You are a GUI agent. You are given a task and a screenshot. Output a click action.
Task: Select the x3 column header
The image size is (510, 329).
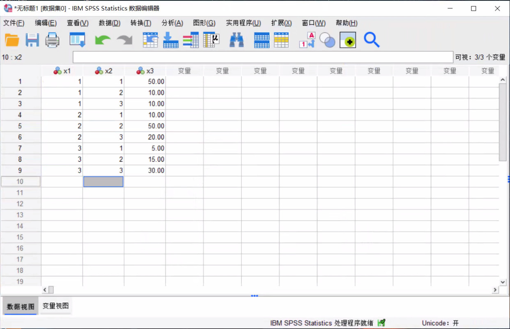tap(145, 71)
